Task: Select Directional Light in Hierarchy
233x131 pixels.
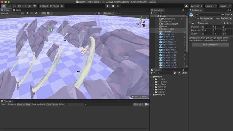Action: [170, 24]
